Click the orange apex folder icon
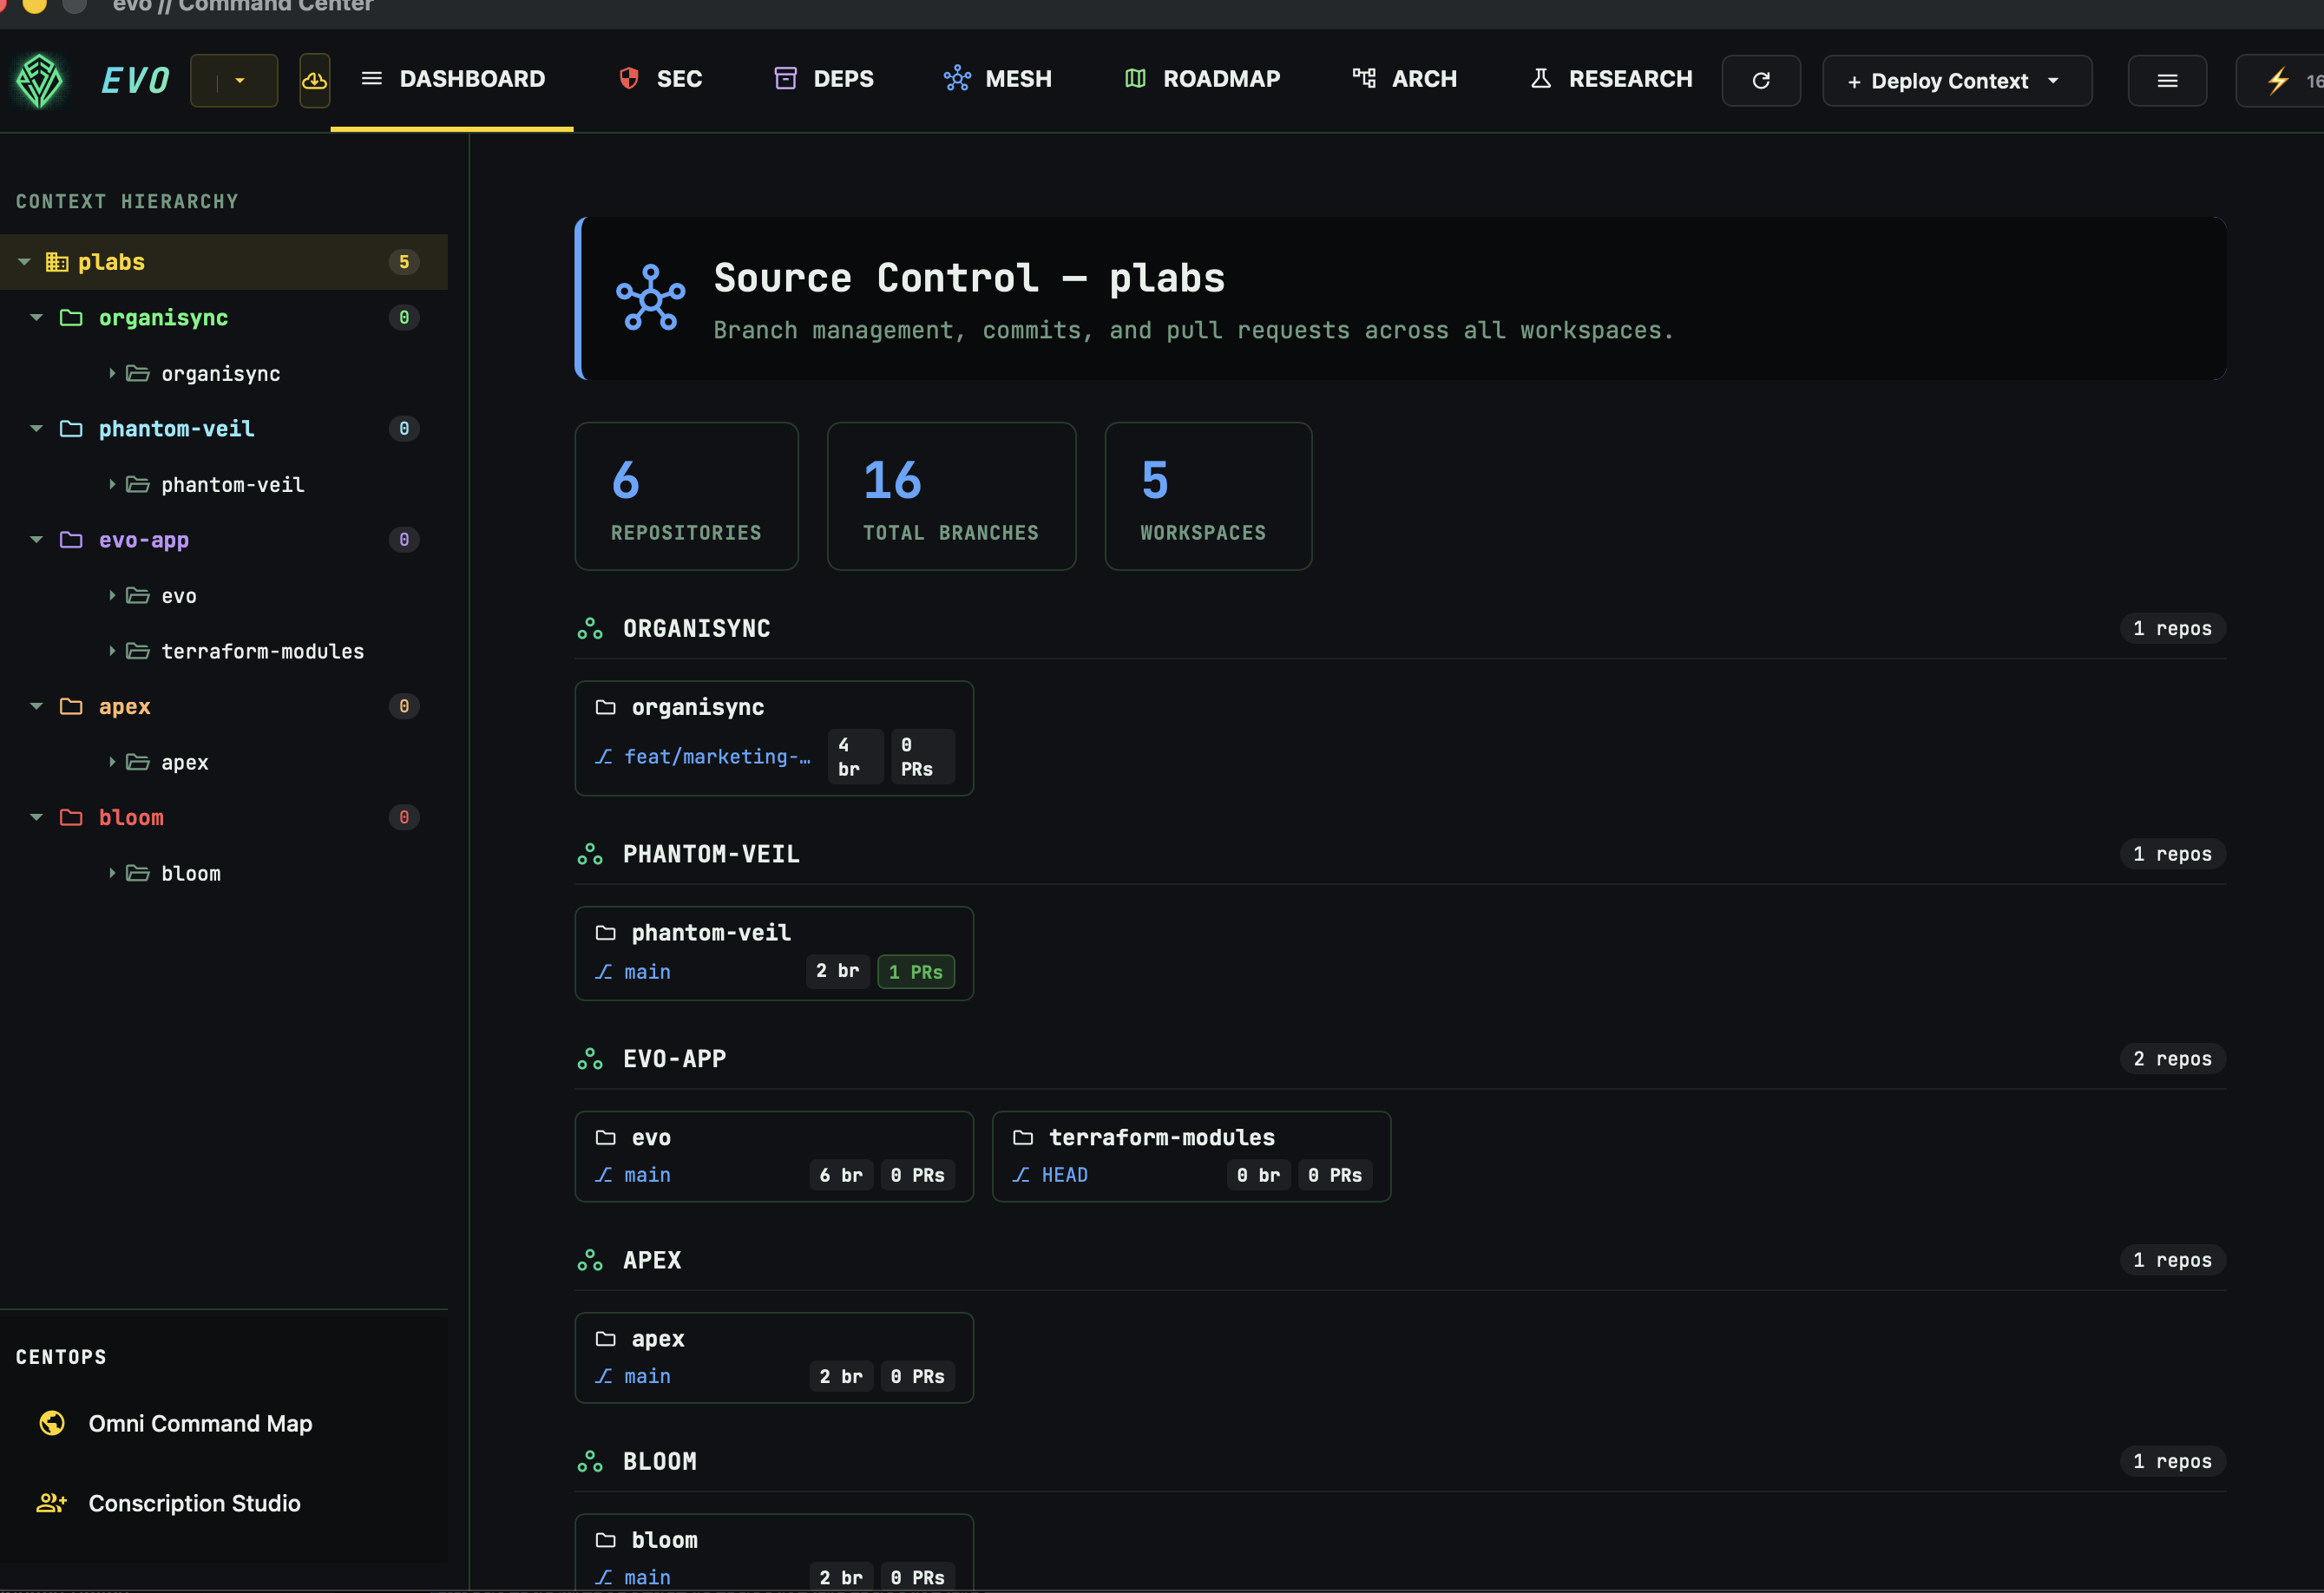 pos(71,706)
